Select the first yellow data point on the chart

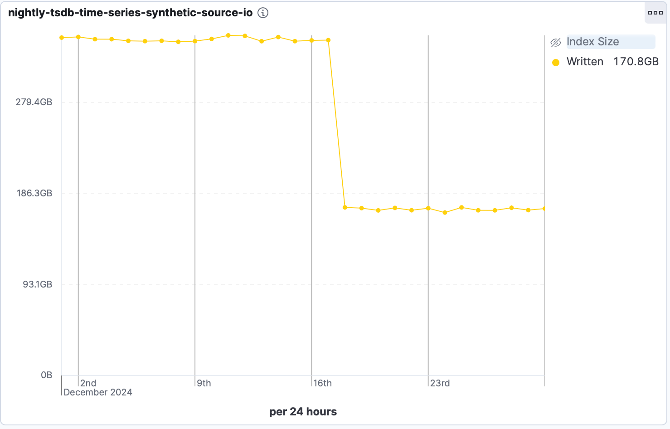coord(61,37)
